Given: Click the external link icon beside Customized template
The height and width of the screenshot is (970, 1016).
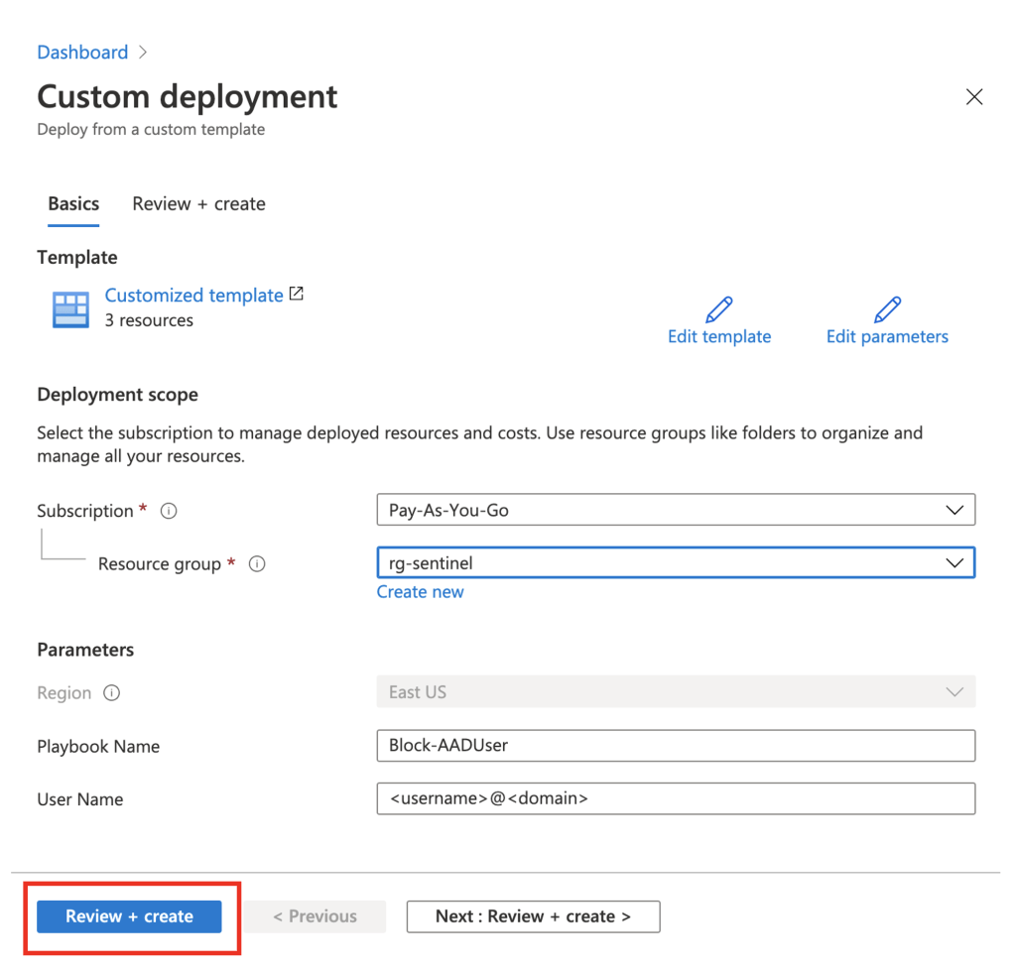Looking at the screenshot, I should [296, 294].
